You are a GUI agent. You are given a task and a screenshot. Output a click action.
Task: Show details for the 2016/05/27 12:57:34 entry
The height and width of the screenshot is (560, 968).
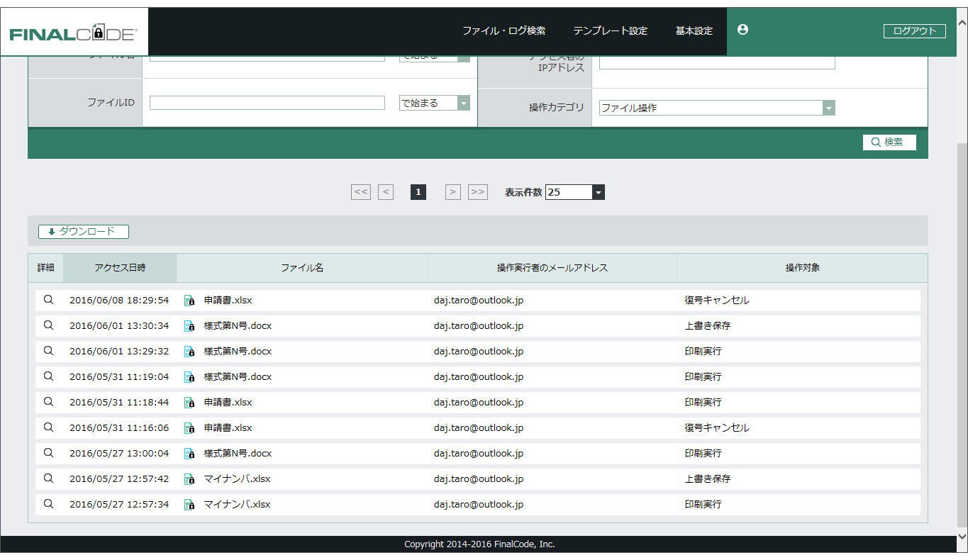coord(48,504)
